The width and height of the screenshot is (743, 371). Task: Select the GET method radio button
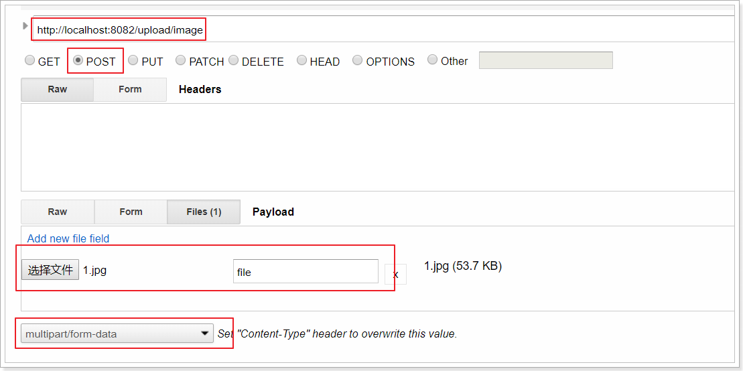point(30,61)
